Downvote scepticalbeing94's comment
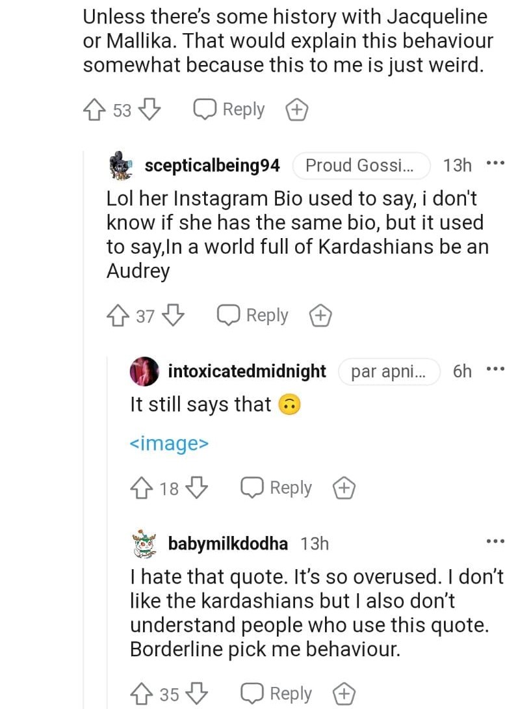 [x=174, y=316]
